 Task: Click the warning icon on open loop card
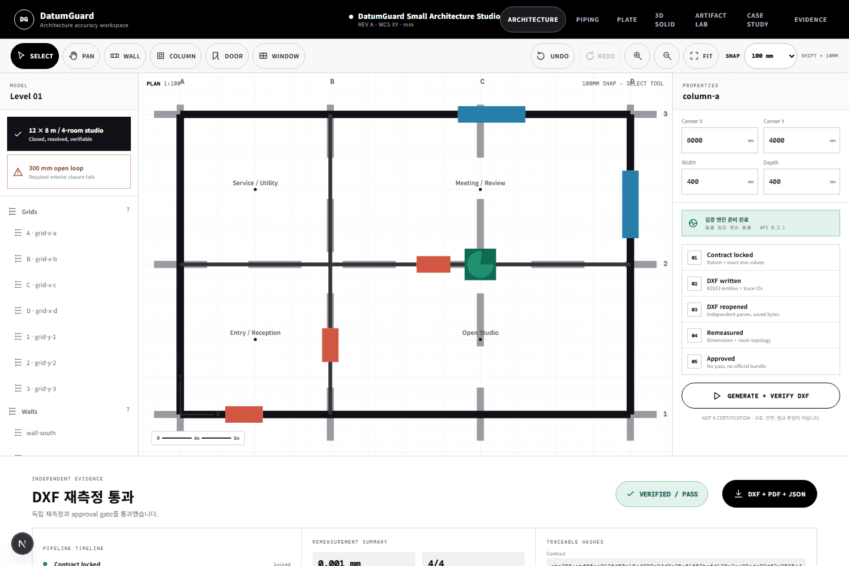tap(18, 172)
